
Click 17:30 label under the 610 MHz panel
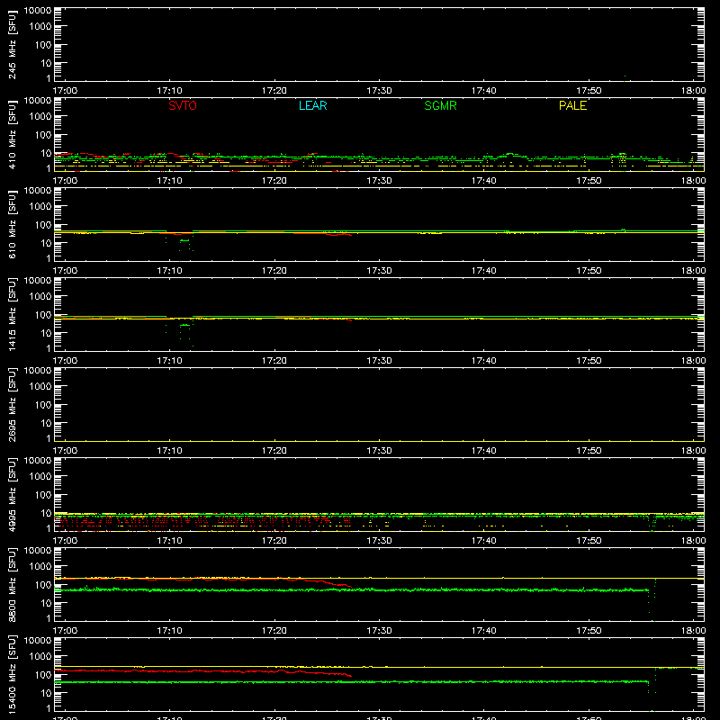[379, 271]
